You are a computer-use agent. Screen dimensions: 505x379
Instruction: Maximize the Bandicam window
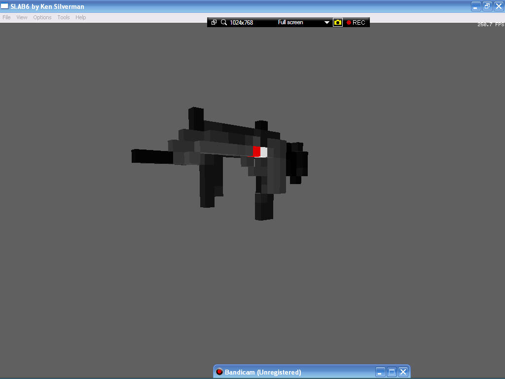(392, 372)
